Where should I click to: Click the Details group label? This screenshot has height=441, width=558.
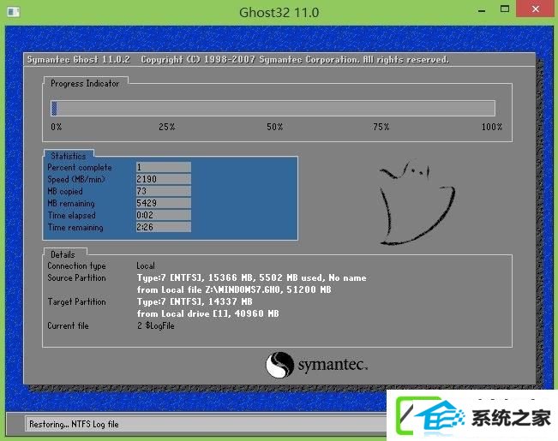(63, 254)
